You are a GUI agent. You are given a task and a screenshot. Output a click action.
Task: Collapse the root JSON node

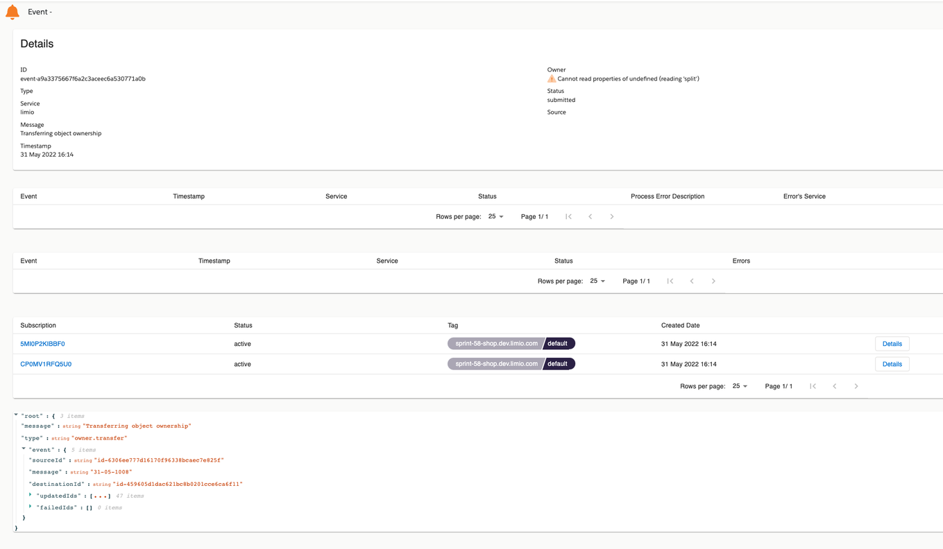point(16,415)
